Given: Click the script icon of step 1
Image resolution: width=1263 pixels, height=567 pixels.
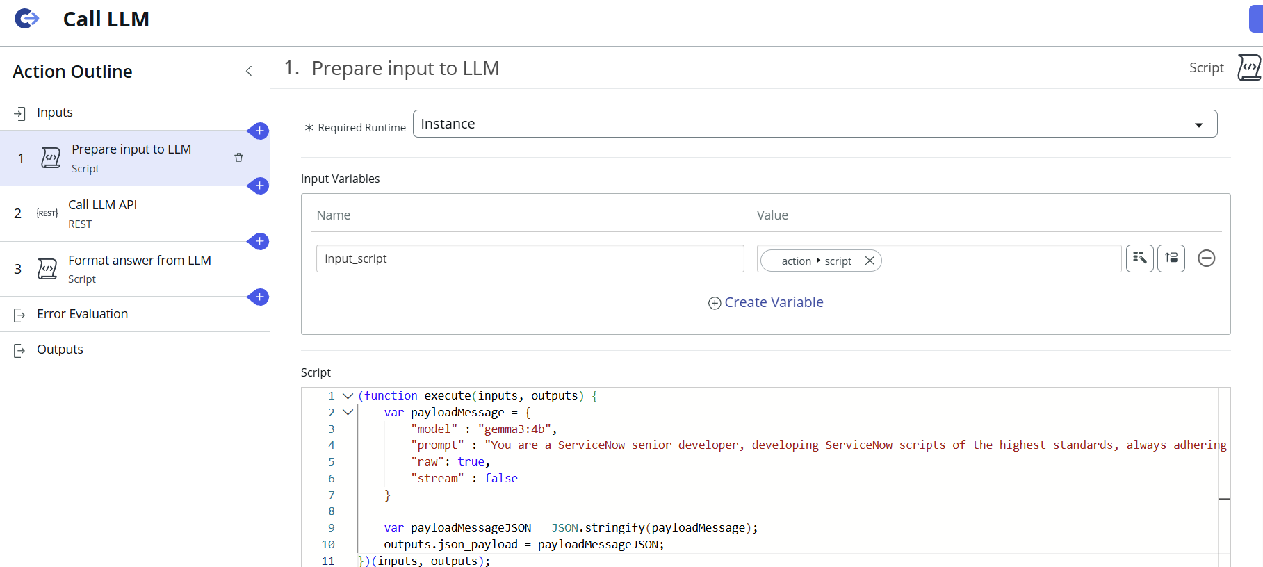Looking at the screenshot, I should point(51,158).
